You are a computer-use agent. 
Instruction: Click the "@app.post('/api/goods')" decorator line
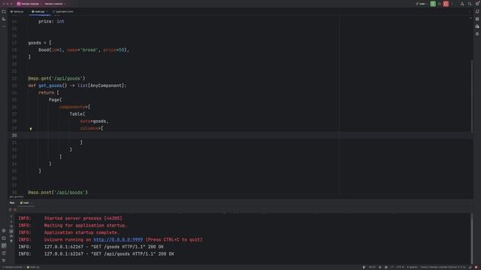[x=58, y=192]
